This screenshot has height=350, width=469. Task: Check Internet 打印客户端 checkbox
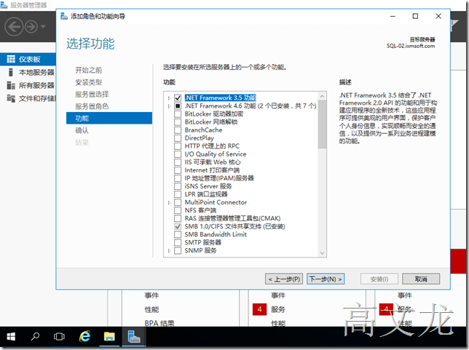(x=178, y=170)
